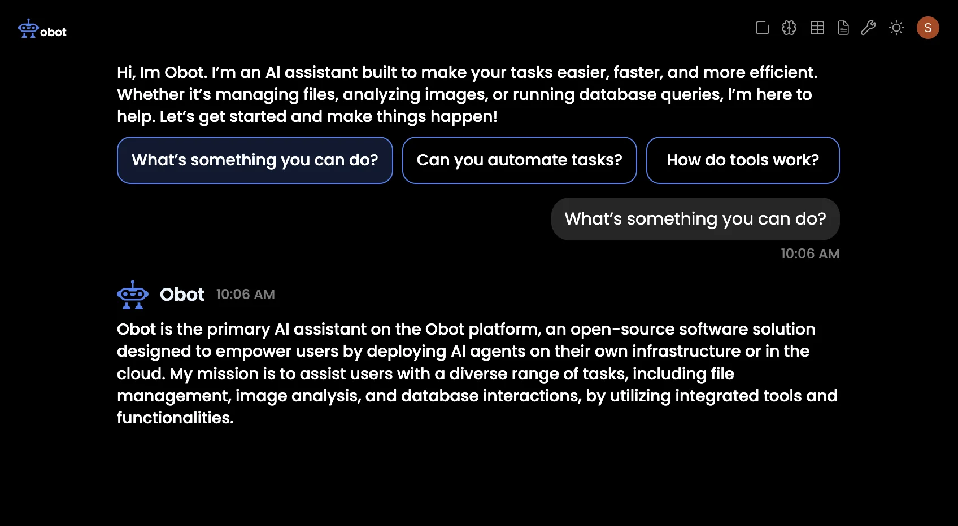Image resolution: width=958 pixels, height=526 pixels.
Task: Click the "Hi, Im Obot" welcome paragraph
Action: (467, 94)
